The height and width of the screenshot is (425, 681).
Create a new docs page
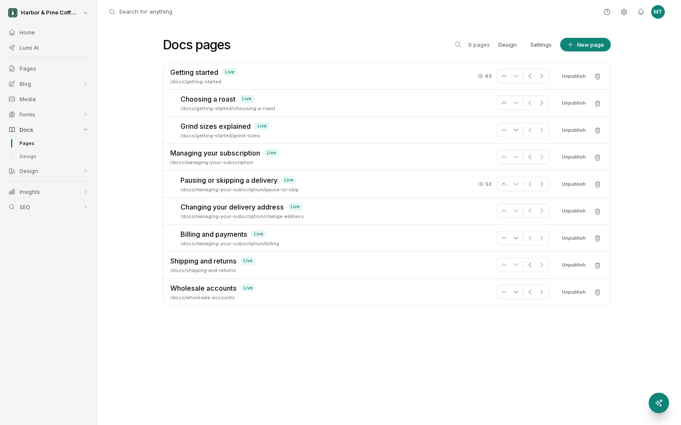pyautogui.click(x=585, y=45)
